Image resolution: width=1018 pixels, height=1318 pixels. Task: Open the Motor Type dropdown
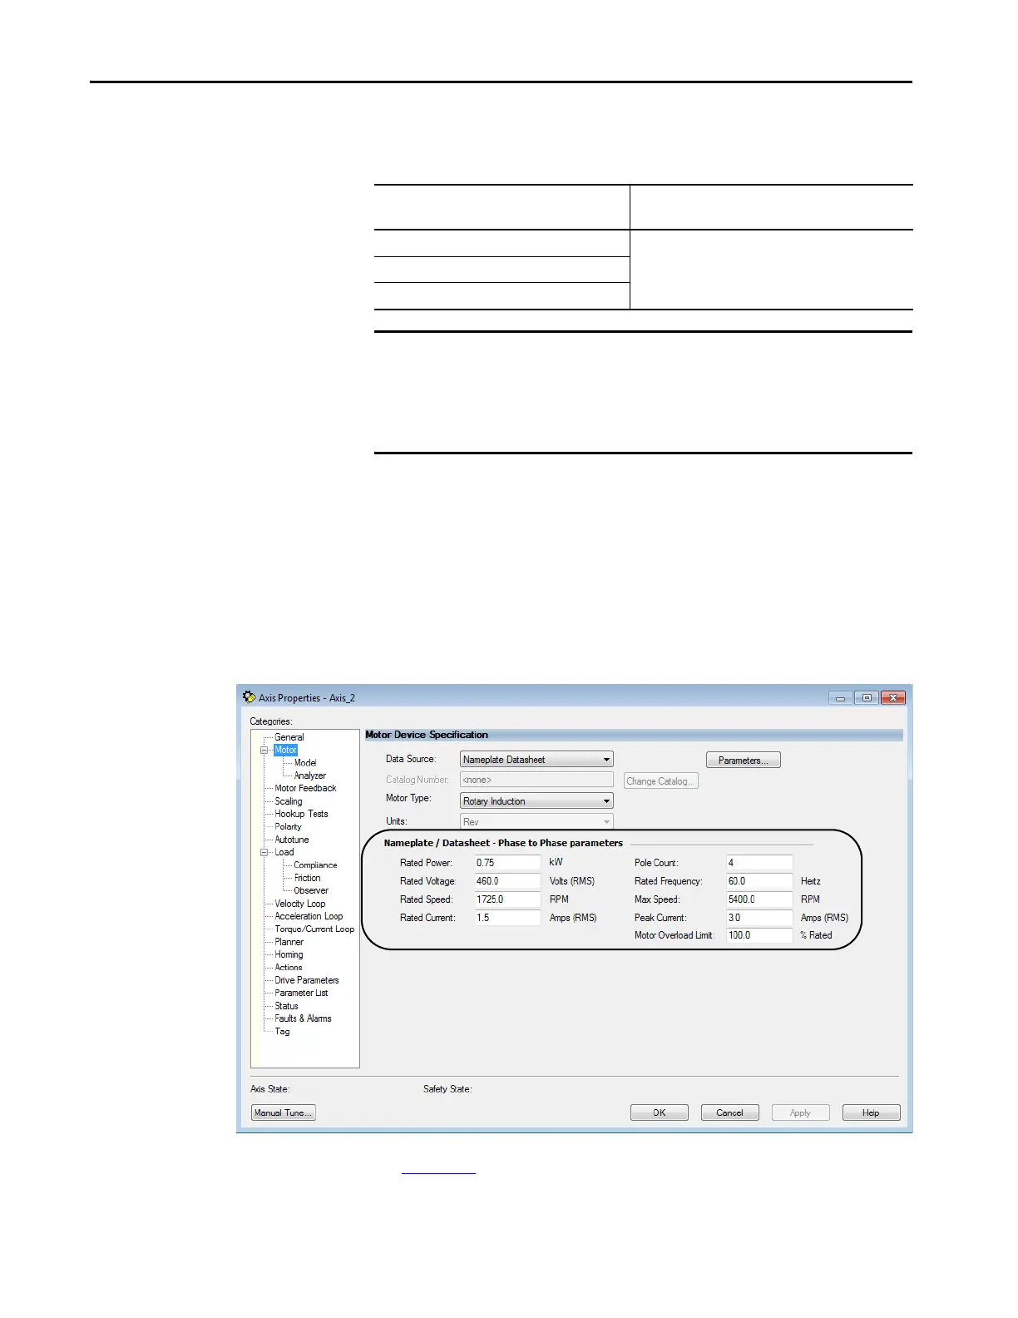536,801
